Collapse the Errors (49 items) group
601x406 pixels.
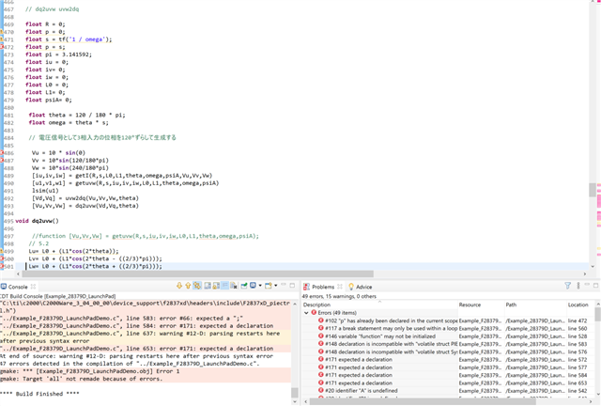(306, 313)
